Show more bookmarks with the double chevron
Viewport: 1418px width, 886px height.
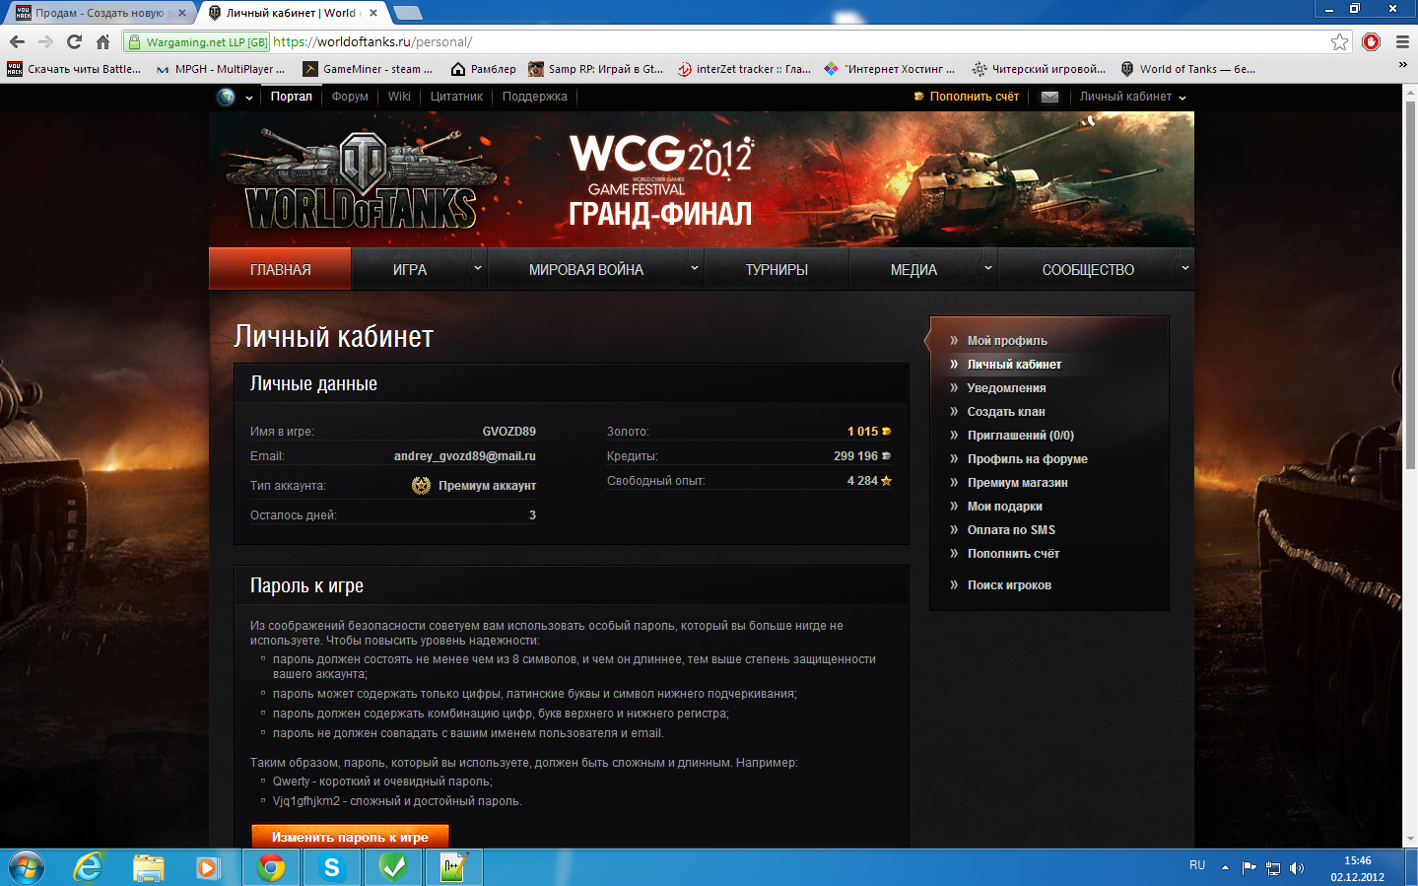[1403, 65]
